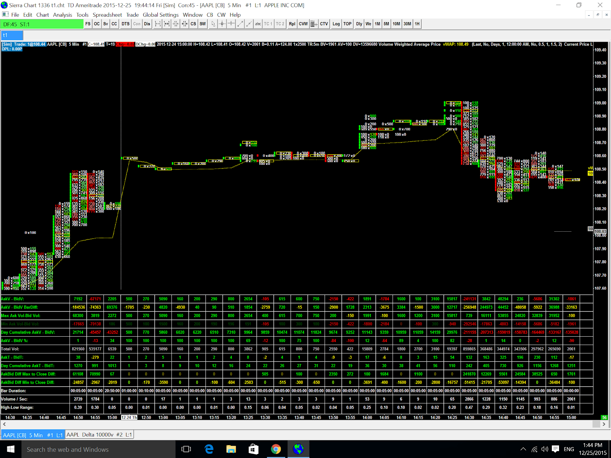611x458 pixels.
Task: Switch chart to 30M timeframe
Action: pos(407,24)
